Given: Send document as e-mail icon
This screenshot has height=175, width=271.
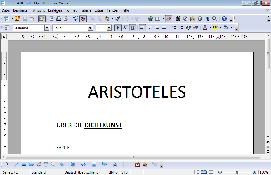Looking at the screenshot, I should [32, 19].
